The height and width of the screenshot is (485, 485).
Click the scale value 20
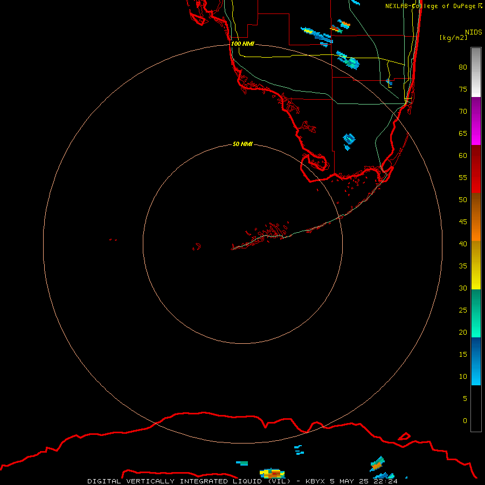[x=463, y=332]
